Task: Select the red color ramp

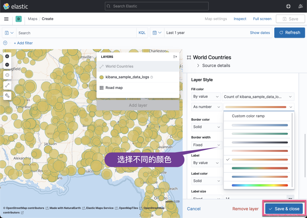Action: [260, 151]
